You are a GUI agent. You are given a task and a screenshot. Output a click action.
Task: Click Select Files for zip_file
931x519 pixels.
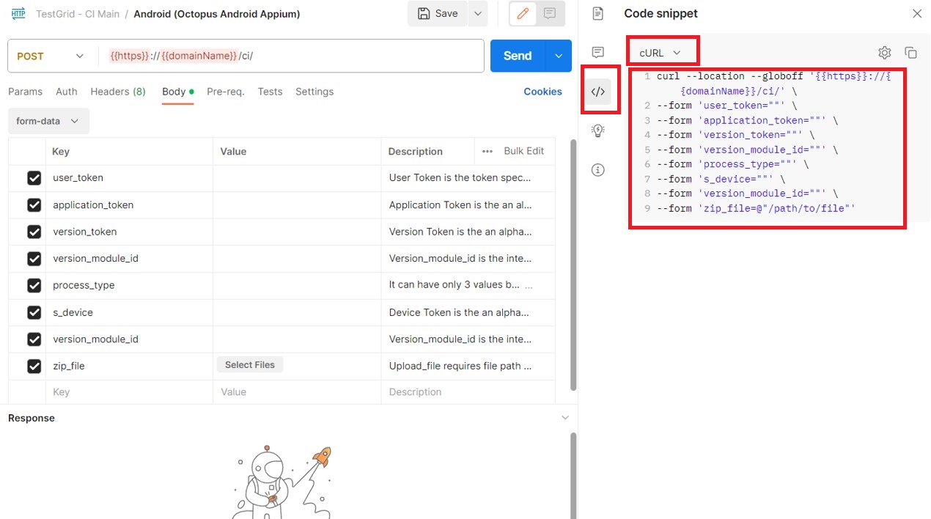click(250, 365)
